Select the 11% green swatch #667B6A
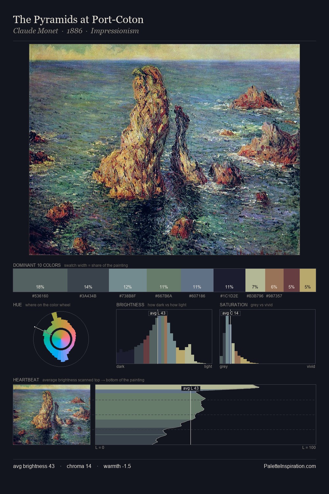 [x=164, y=280]
